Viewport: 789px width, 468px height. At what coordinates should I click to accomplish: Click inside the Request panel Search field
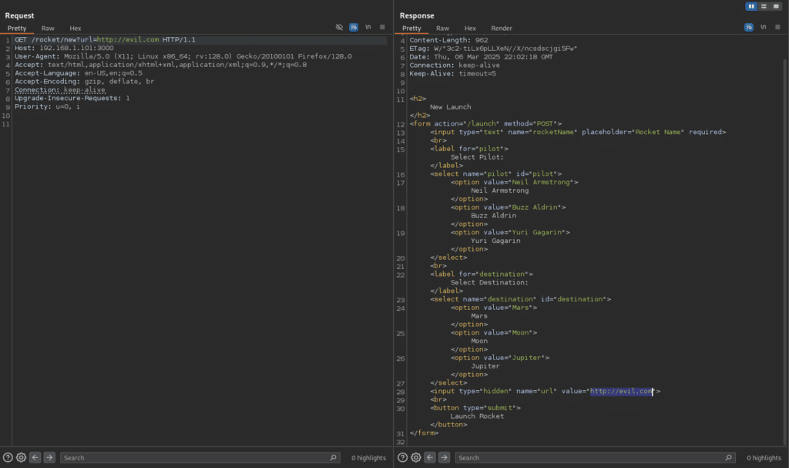point(193,457)
